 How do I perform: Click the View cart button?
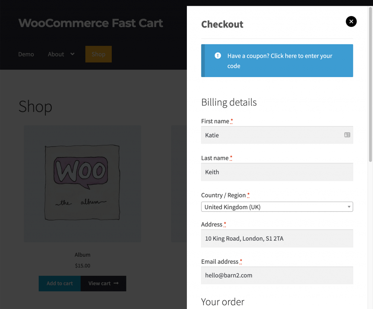103,283
